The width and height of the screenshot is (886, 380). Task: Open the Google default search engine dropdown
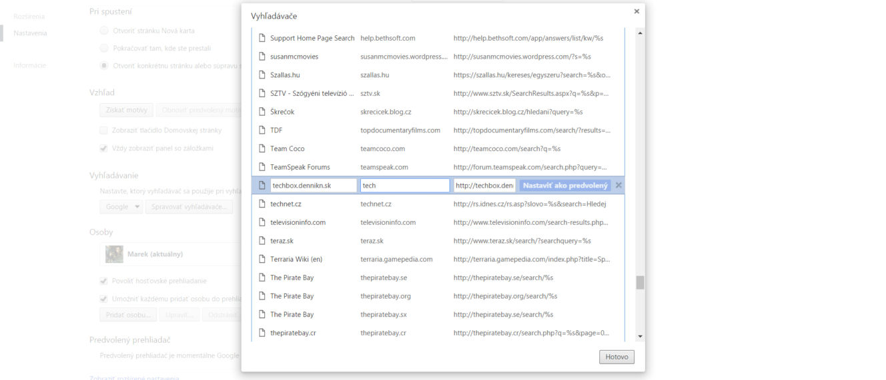[121, 207]
